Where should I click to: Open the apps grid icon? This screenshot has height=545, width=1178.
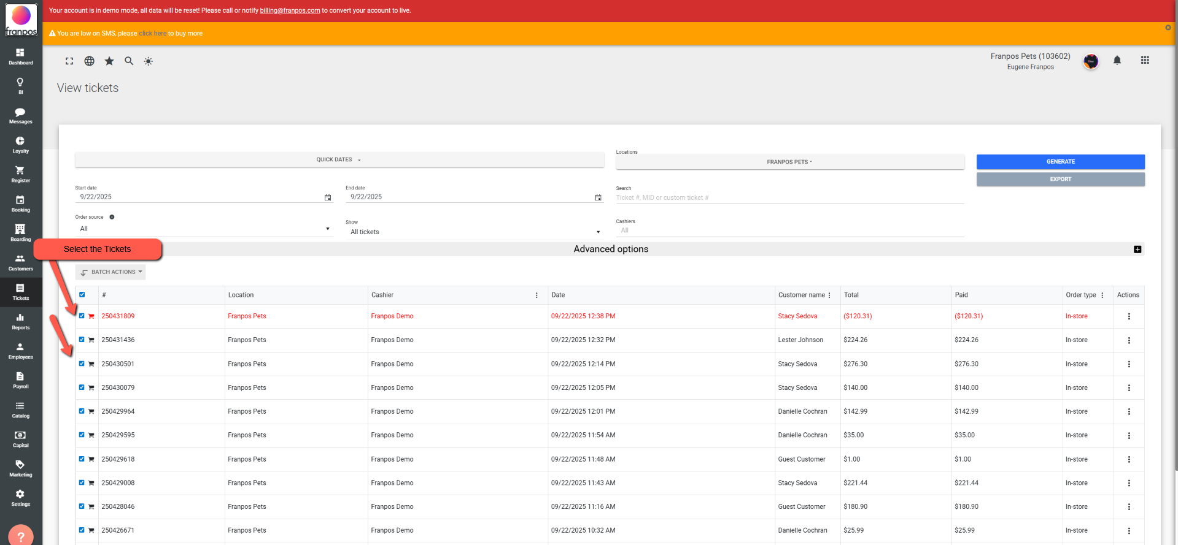click(x=1144, y=60)
